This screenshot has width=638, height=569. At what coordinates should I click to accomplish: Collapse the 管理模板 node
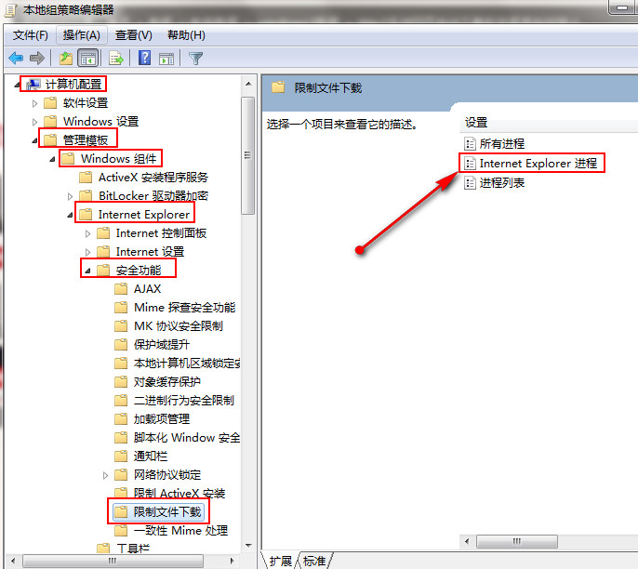34,140
